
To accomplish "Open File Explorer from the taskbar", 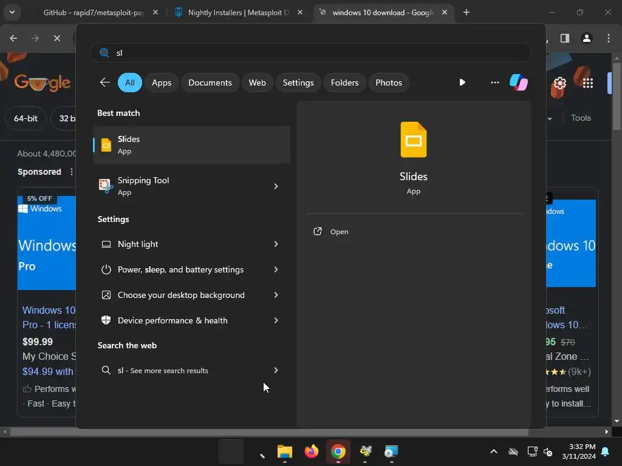I will (x=284, y=451).
